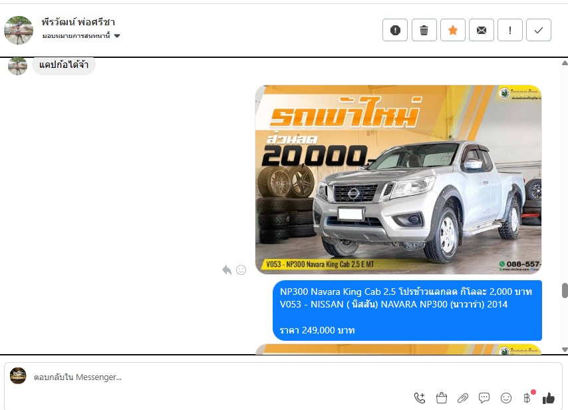
Task: Send a thumbs-up like
Action: click(549, 398)
